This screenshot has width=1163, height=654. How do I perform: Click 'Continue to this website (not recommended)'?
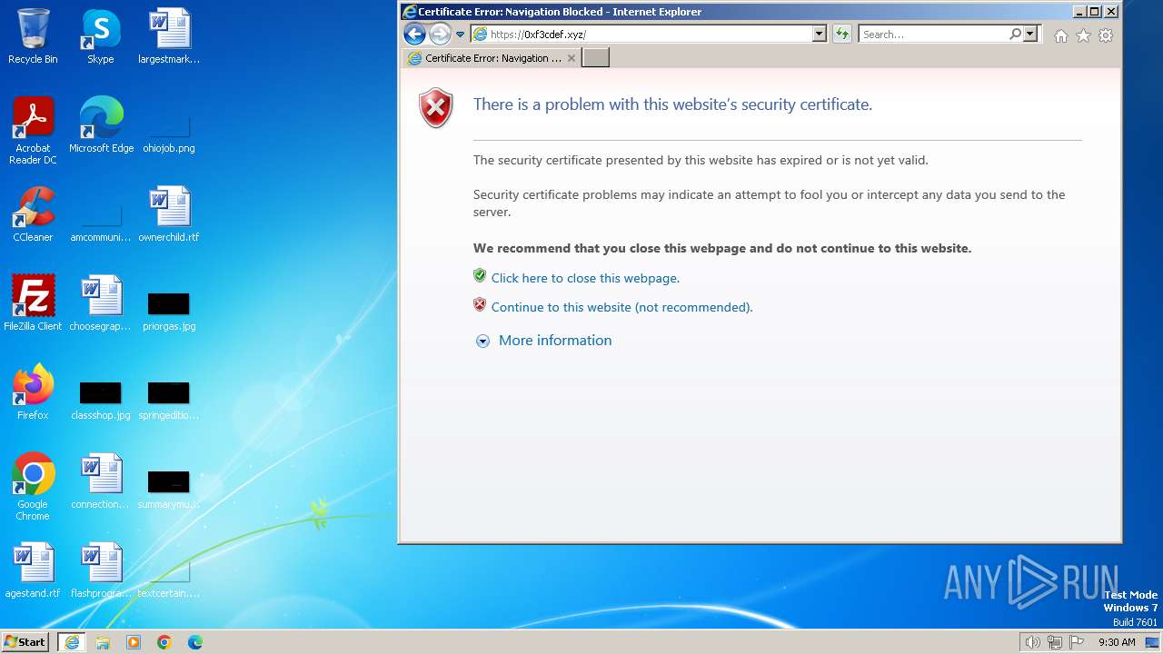(x=621, y=307)
